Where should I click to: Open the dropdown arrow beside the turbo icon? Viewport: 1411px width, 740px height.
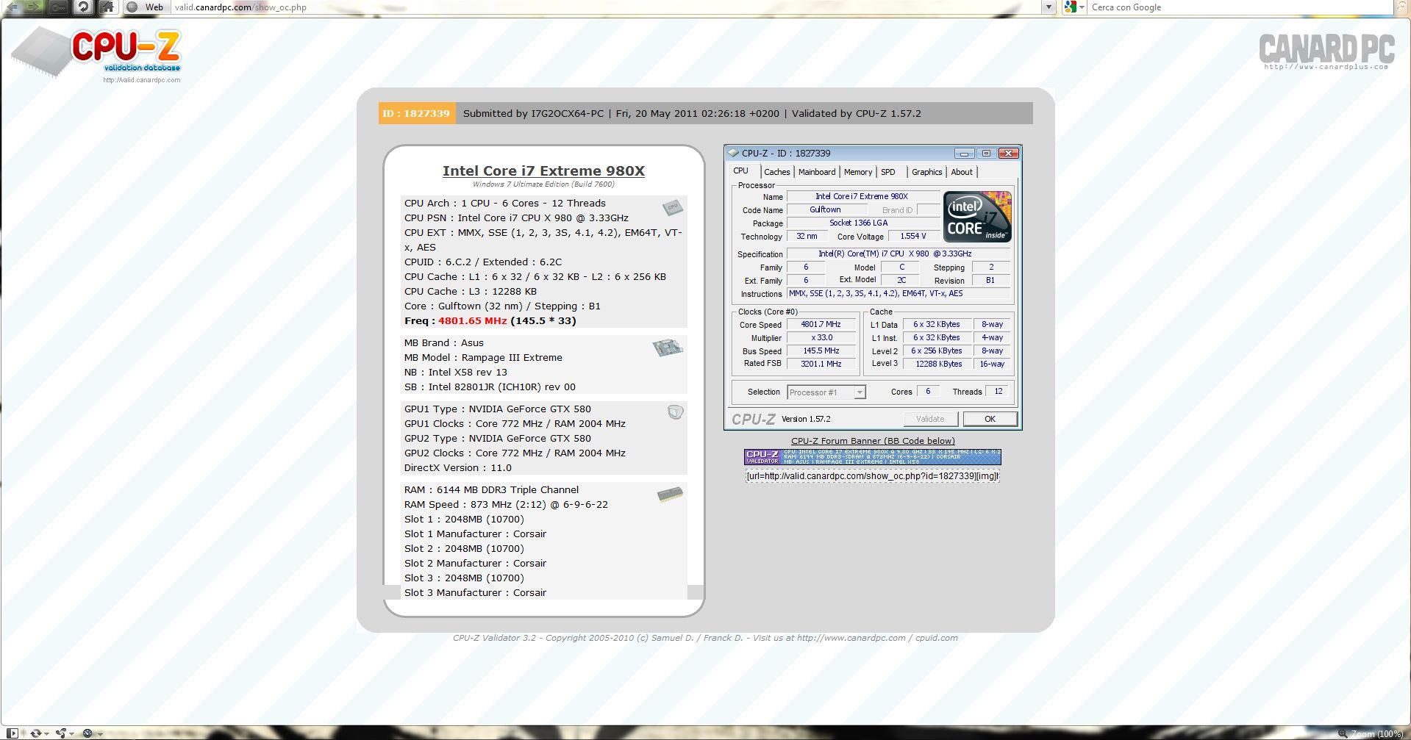[99, 733]
